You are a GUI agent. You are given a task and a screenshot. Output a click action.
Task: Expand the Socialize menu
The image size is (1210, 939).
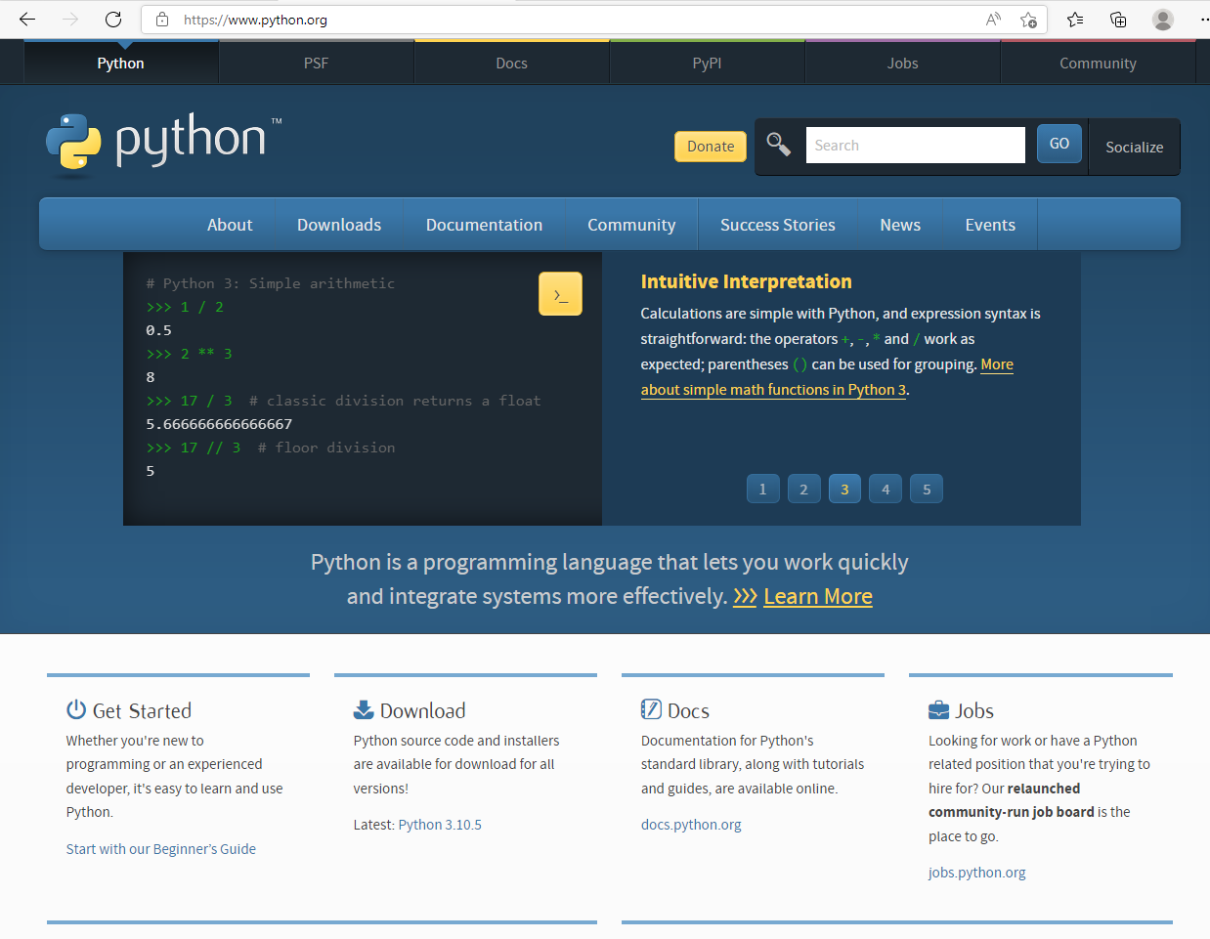click(x=1134, y=148)
